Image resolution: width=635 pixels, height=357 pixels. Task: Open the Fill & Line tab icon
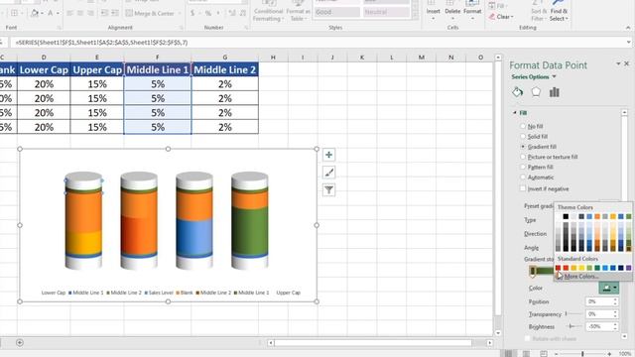pos(517,92)
